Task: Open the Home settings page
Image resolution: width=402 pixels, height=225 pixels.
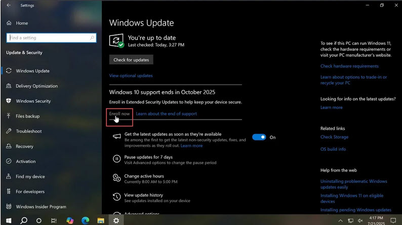Action: tap(22, 23)
